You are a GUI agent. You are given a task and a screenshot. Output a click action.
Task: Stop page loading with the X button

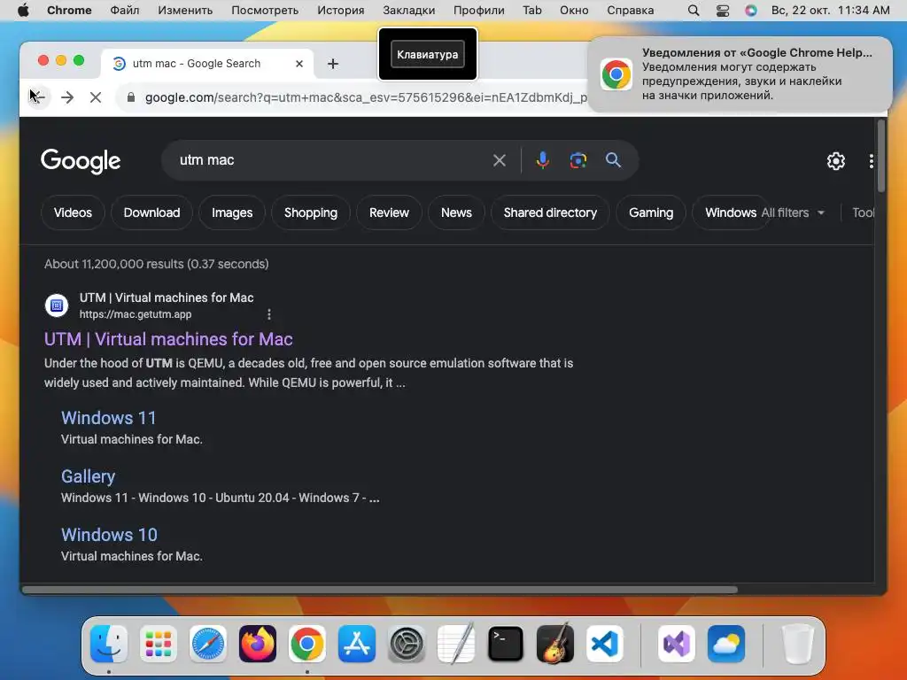96,97
